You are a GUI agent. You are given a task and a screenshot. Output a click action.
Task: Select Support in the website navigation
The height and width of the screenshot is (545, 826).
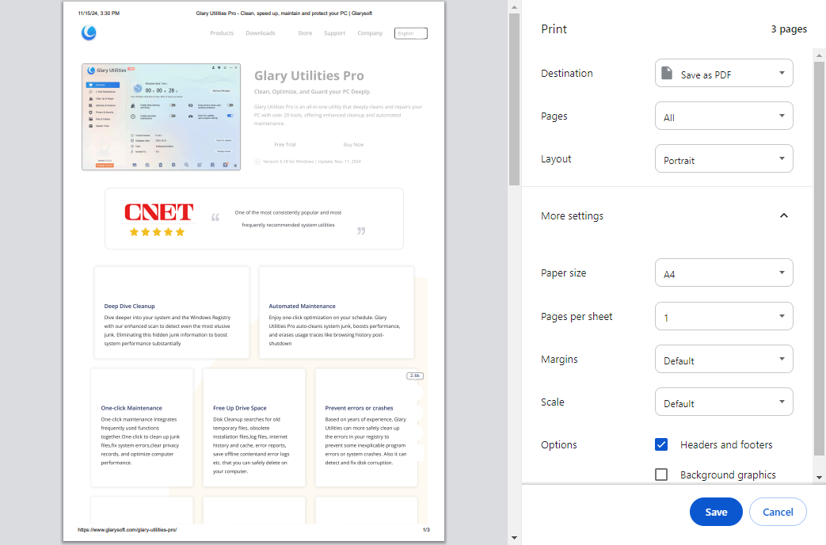tap(334, 32)
